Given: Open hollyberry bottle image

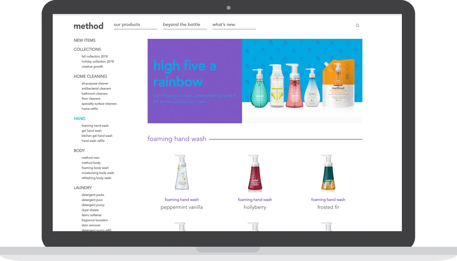Looking at the screenshot, I should (x=255, y=173).
